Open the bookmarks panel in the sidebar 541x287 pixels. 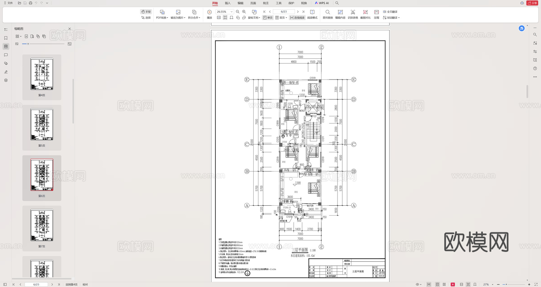click(5, 38)
